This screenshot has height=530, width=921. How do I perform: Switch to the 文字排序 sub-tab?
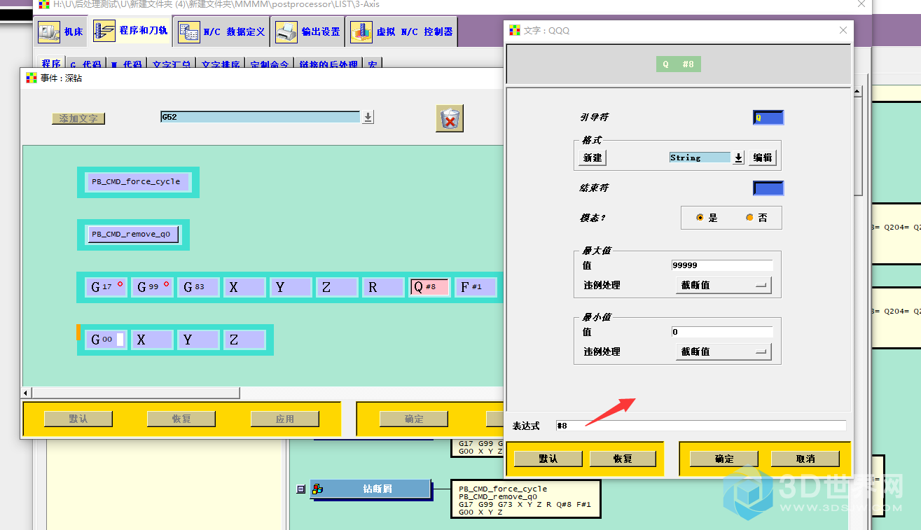221,64
